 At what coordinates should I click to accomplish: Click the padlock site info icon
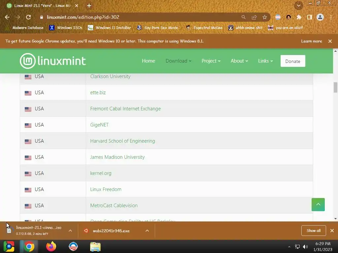(42, 17)
